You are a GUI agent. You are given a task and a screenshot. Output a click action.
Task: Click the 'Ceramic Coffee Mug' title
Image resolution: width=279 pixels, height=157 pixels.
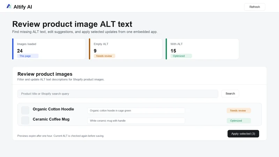(51, 119)
